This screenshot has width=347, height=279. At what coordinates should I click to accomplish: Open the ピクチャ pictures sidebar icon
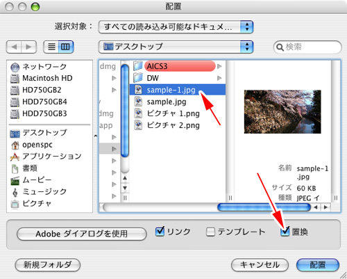(x=15, y=204)
